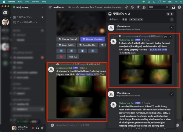Toggle notification mute in channel header
This screenshot has height=132, width=183.
click(x=131, y=7)
